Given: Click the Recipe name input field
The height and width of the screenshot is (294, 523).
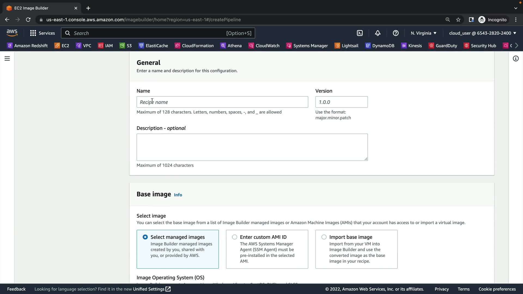Looking at the screenshot, I should click(222, 102).
